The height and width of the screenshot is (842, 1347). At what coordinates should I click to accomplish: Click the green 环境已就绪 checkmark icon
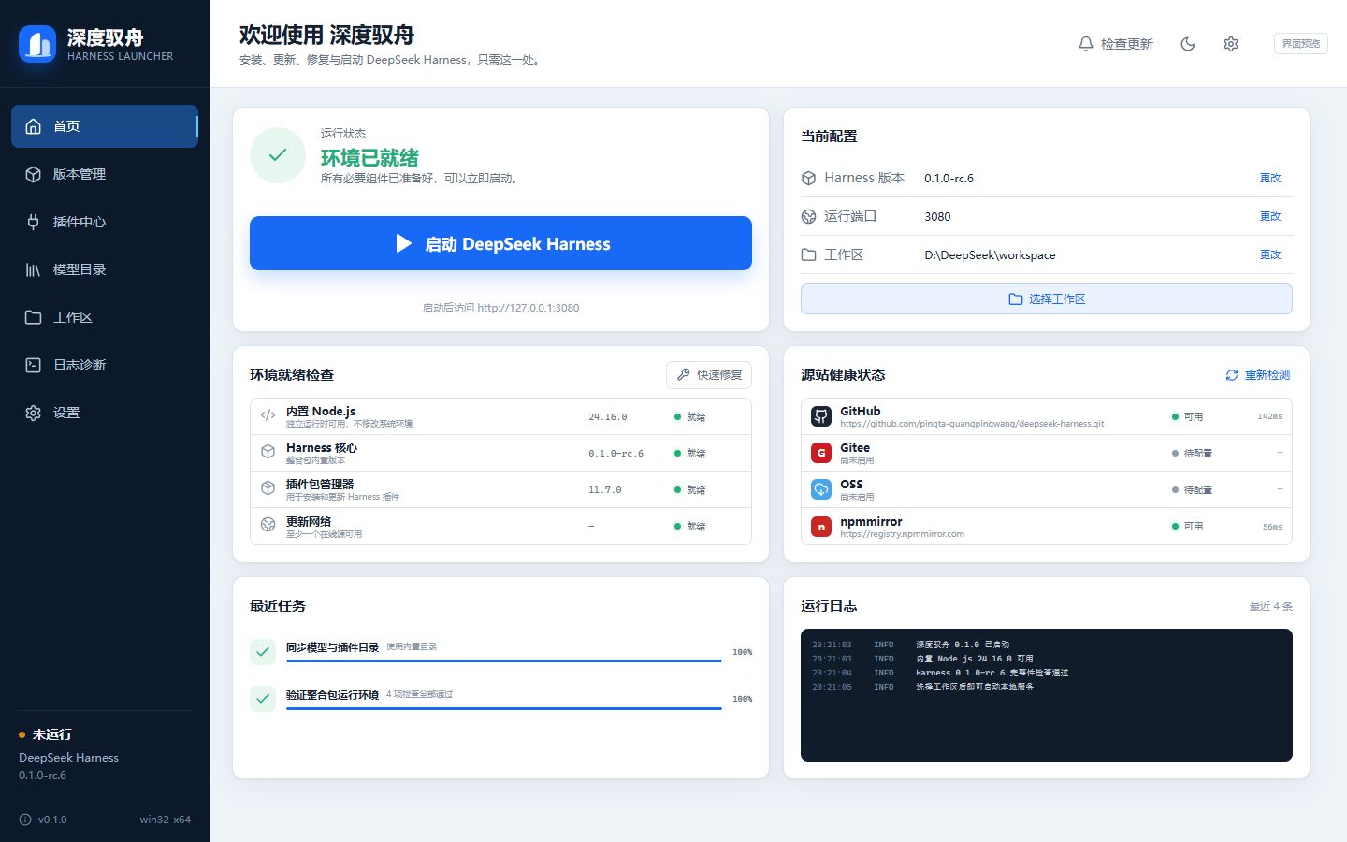pyautogui.click(x=278, y=155)
